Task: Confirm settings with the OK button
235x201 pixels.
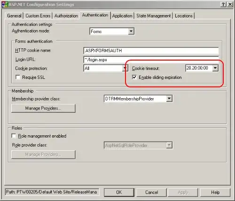Action: point(119,192)
